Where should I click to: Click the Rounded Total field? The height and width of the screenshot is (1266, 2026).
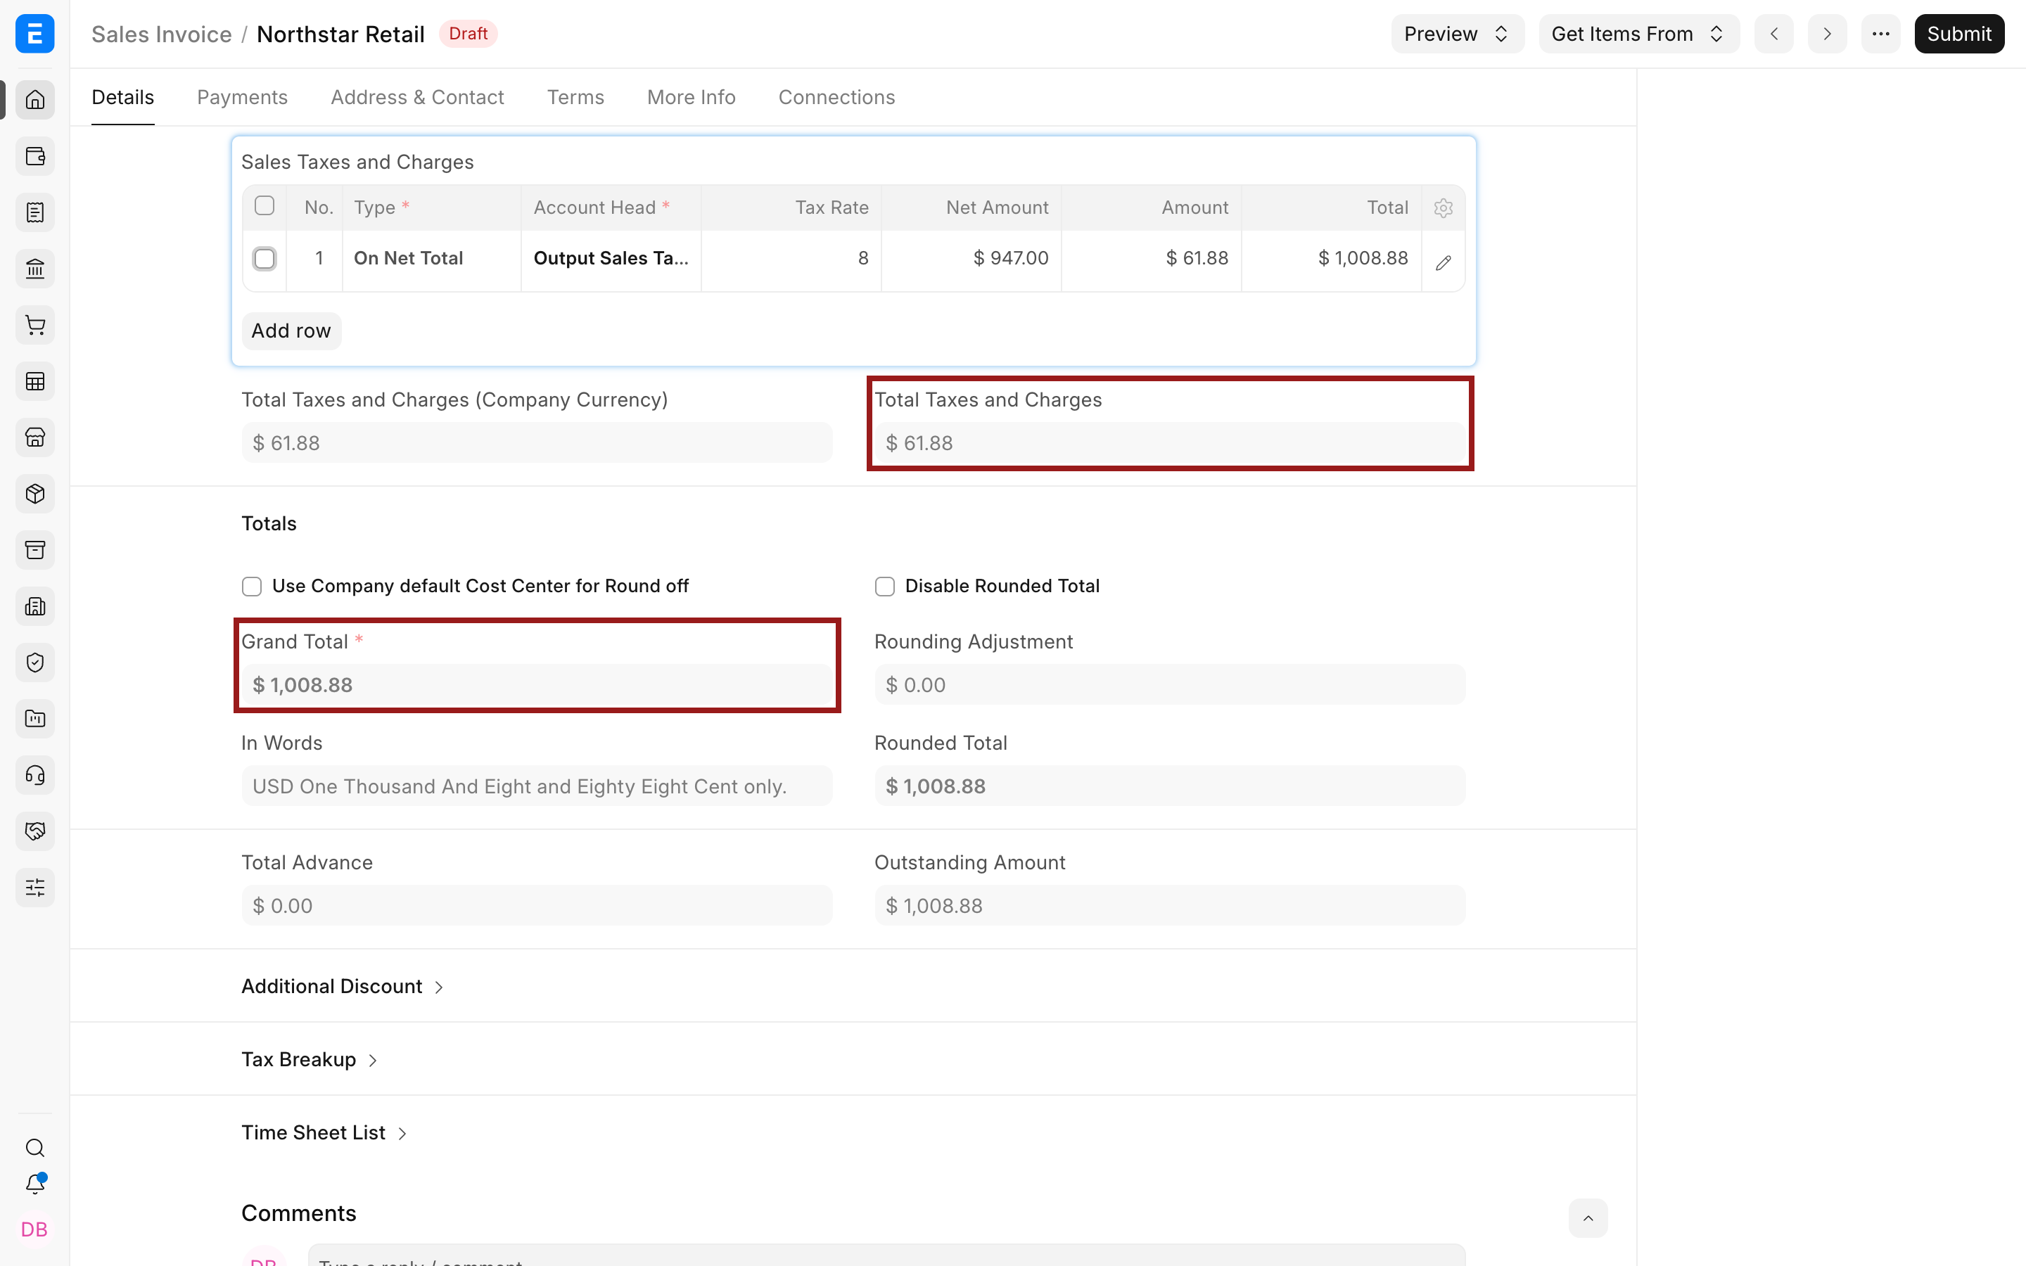1170,786
